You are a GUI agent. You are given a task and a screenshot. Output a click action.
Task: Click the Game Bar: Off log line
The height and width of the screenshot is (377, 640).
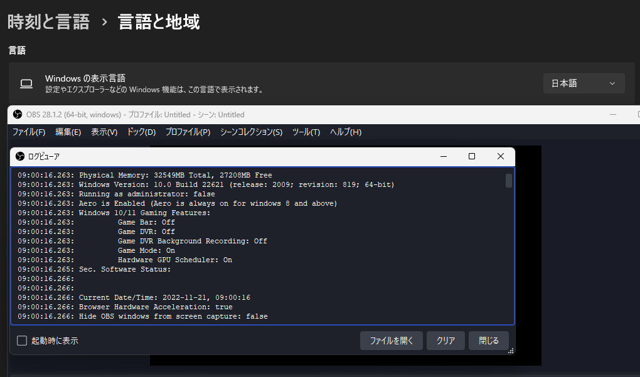[97, 222]
